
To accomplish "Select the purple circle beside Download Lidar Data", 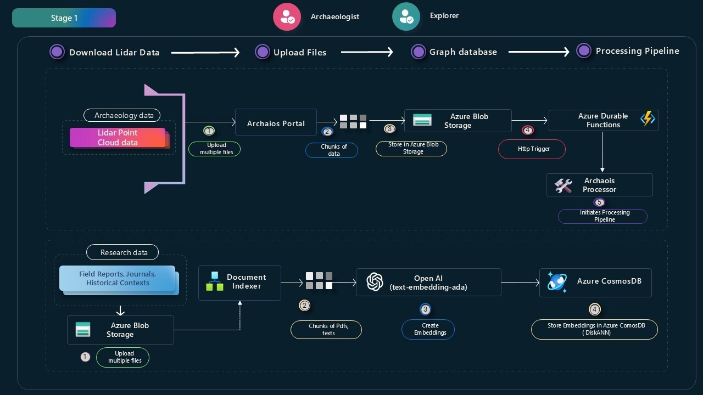I will tap(57, 52).
